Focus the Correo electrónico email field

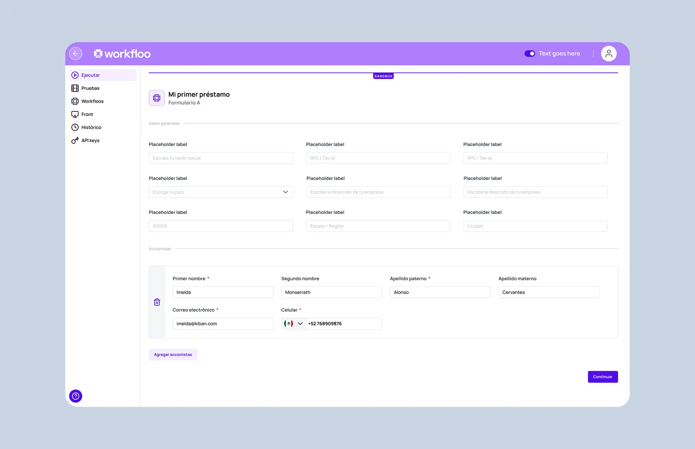coord(223,324)
